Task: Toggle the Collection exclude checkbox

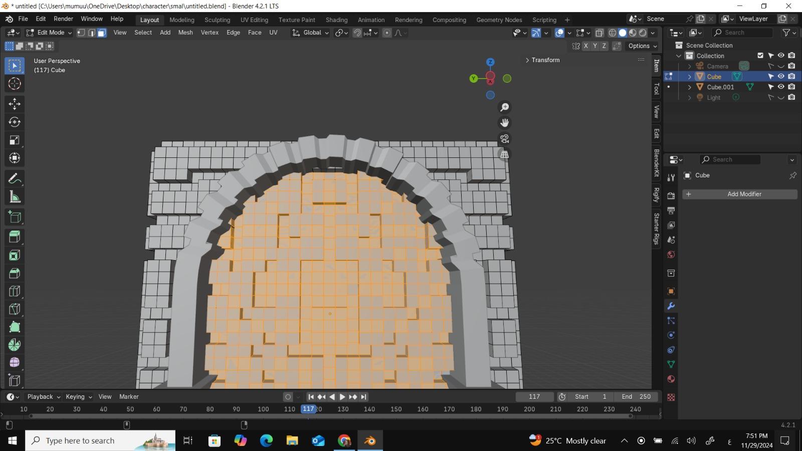Action: click(x=760, y=56)
